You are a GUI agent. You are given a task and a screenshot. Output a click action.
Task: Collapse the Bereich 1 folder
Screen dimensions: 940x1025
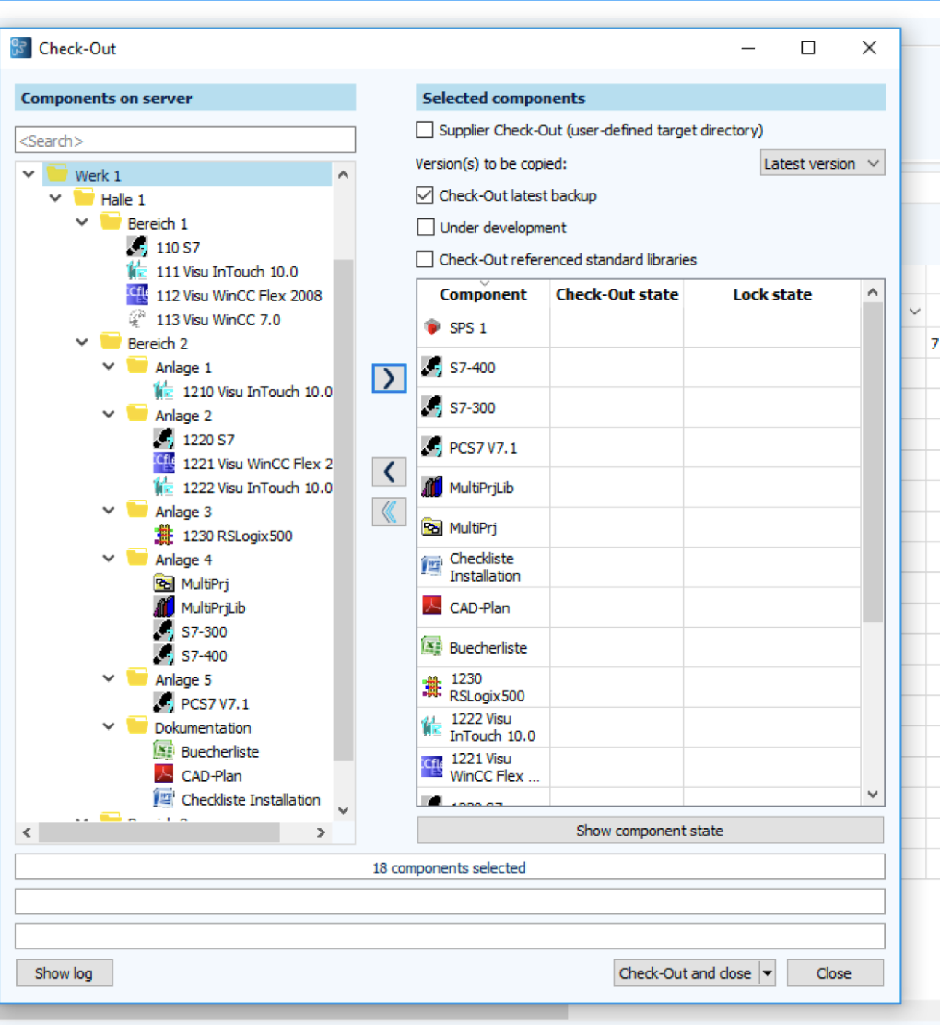[82, 222]
